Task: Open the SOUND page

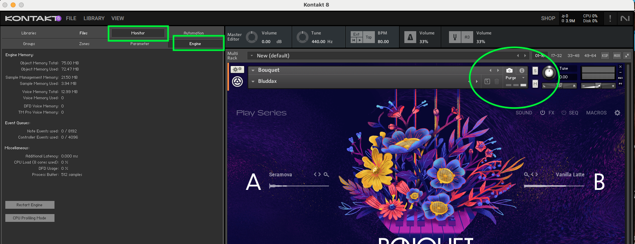Action: (x=524, y=112)
